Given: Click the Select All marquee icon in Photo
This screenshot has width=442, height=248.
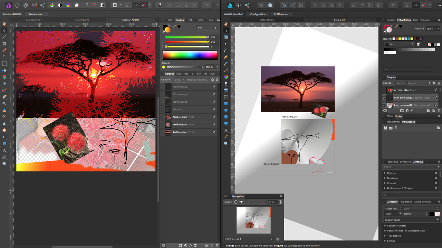Looking at the screenshot, I should [x=86, y=5].
